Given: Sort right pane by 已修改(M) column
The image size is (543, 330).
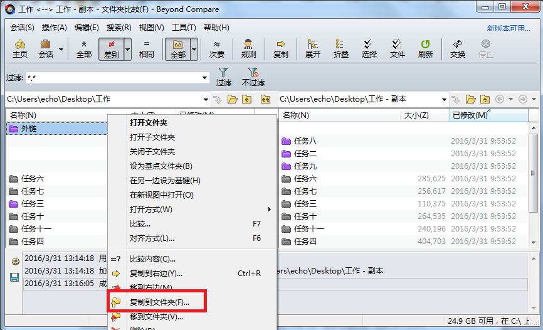Looking at the screenshot, I should tap(488, 115).
